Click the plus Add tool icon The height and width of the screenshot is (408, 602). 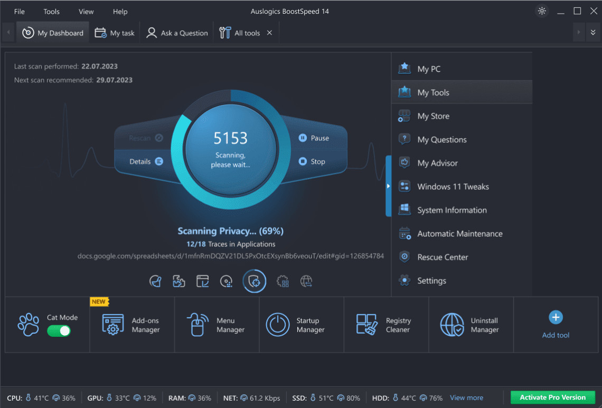click(556, 317)
